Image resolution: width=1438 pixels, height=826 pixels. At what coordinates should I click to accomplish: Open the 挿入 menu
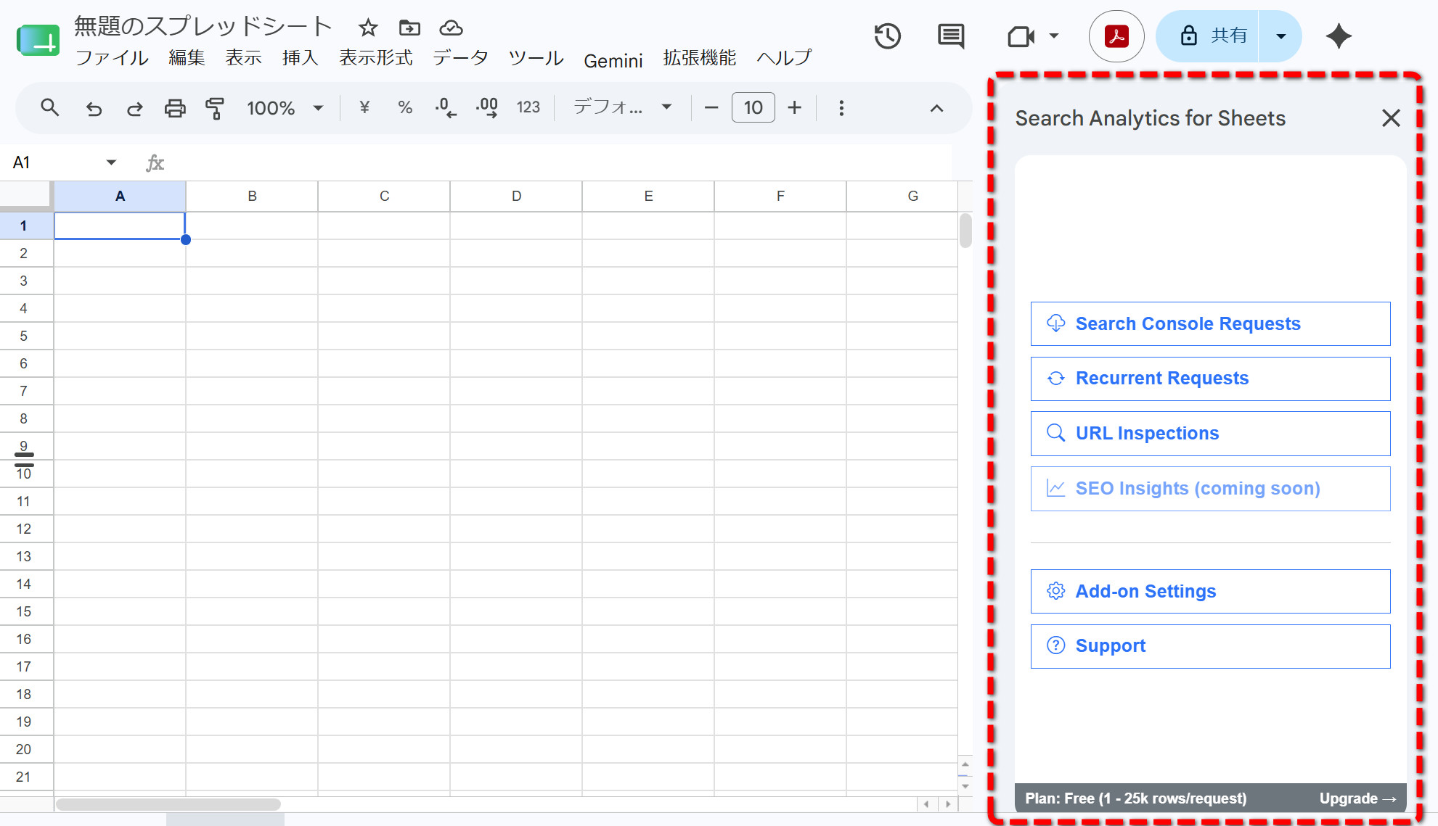click(300, 58)
